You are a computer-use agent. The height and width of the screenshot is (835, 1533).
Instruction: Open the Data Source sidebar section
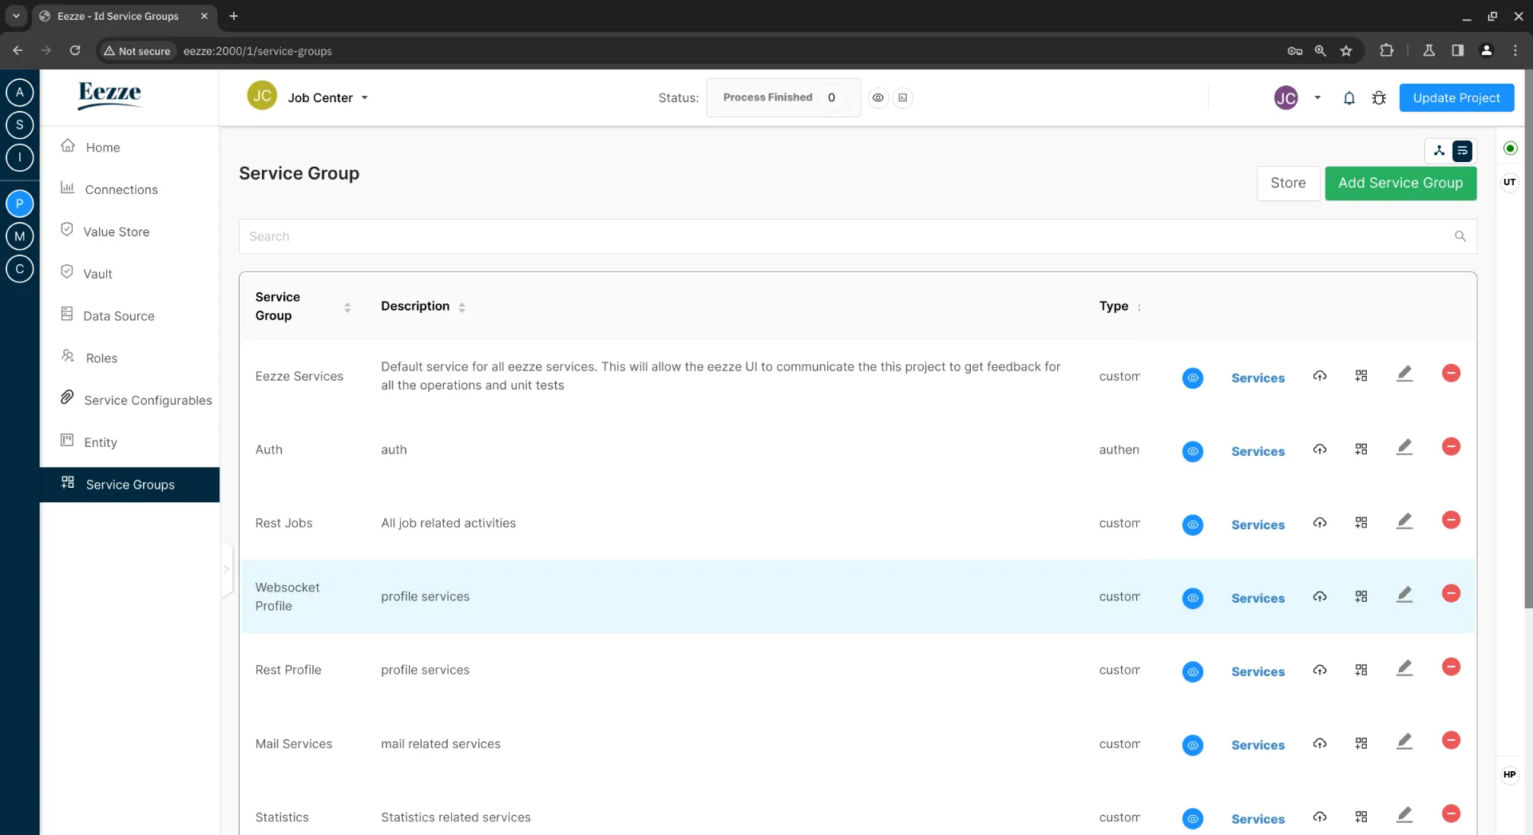tap(120, 315)
